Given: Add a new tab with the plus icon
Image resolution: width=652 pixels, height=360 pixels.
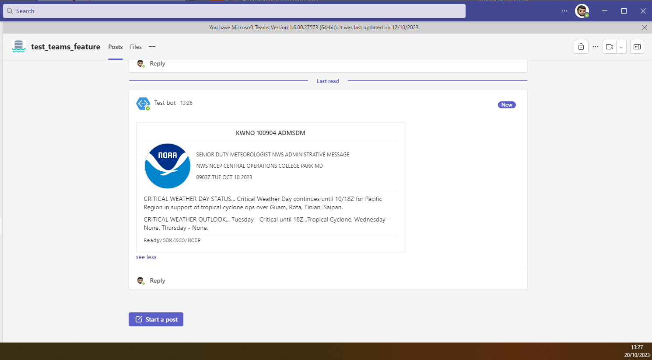Looking at the screenshot, I should pos(152,46).
